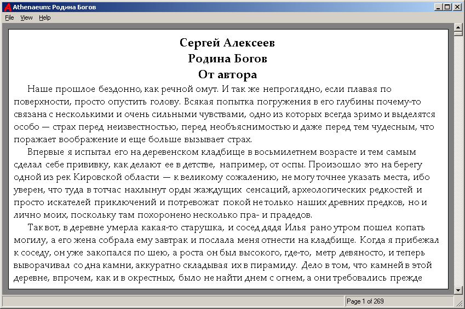Open the Help menu
Viewport: 465px width, 309px height.
pyautogui.click(x=45, y=18)
